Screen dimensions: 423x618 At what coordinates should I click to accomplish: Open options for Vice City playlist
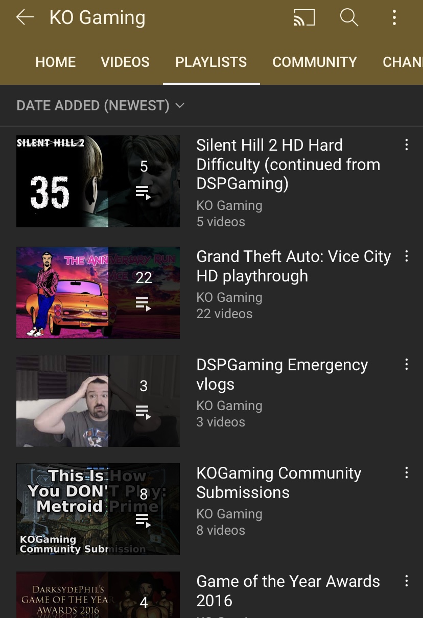(x=406, y=256)
